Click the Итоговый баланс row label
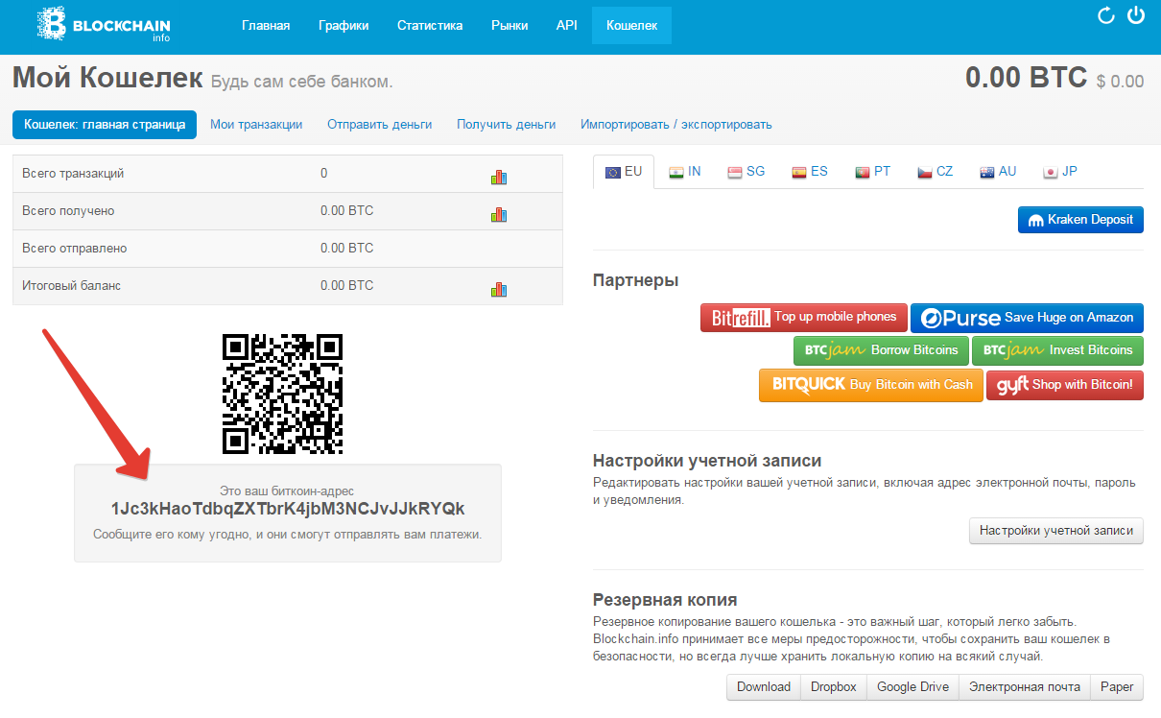1161x718 pixels. (72, 286)
